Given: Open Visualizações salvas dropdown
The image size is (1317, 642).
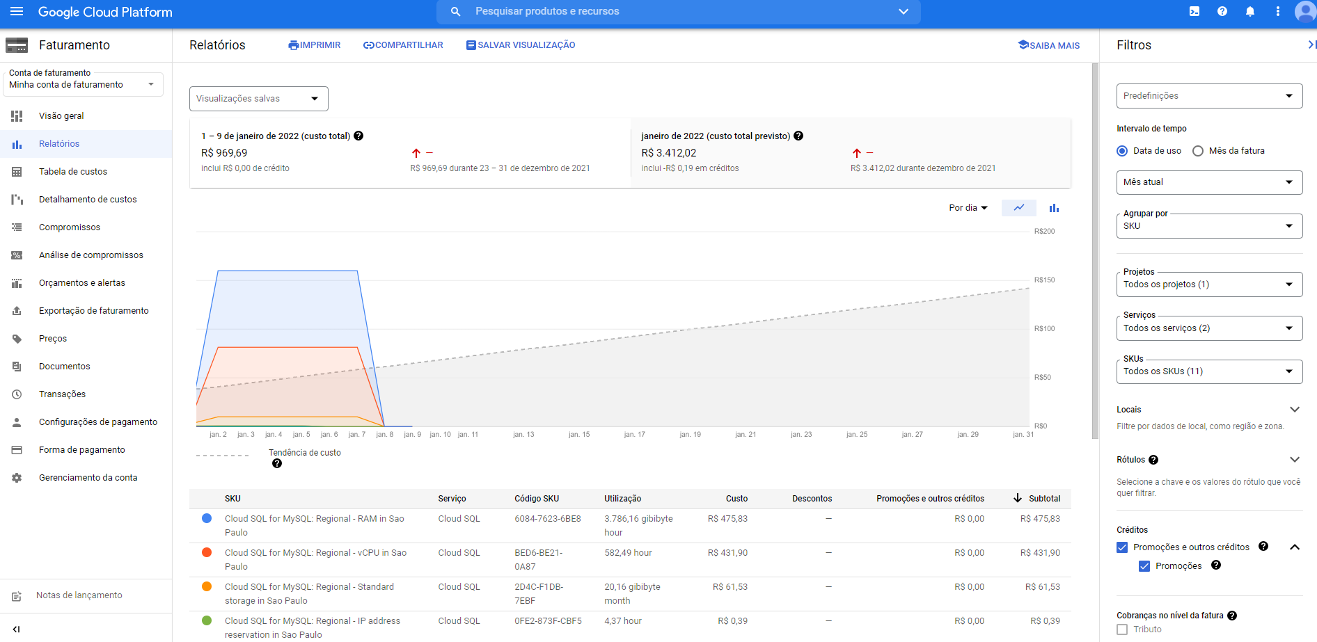Looking at the screenshot, I should point(259,99).
